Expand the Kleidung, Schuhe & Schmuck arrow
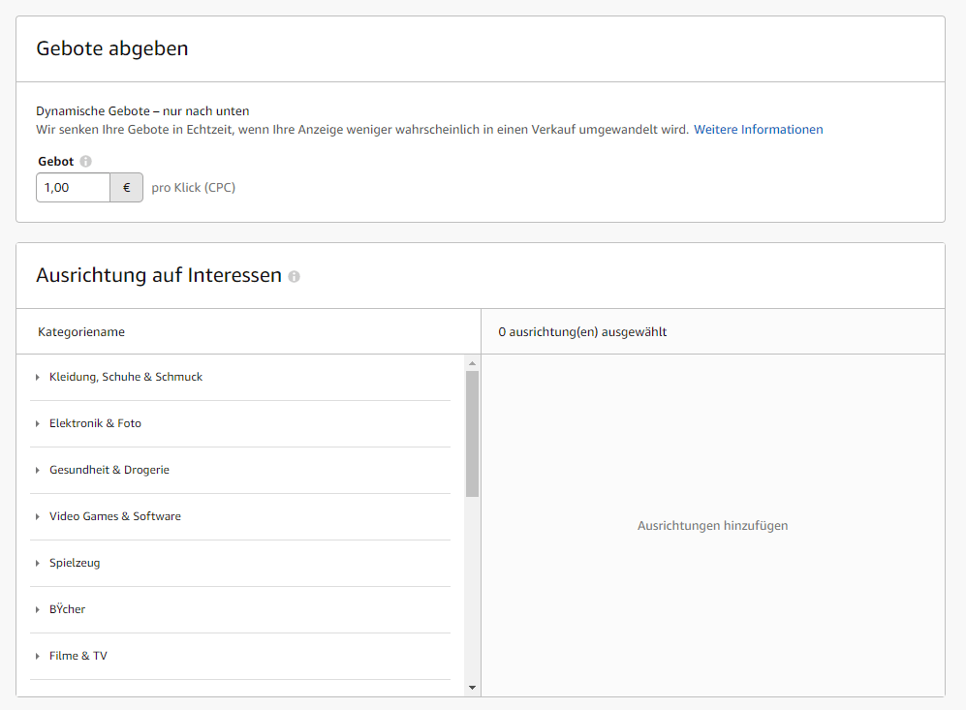Viewport: 966px width, 710px height. click(38, 377)
